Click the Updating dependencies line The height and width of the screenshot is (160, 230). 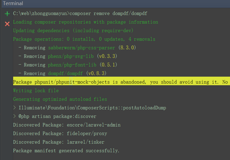pyautogui.click(x=73, y=31)
